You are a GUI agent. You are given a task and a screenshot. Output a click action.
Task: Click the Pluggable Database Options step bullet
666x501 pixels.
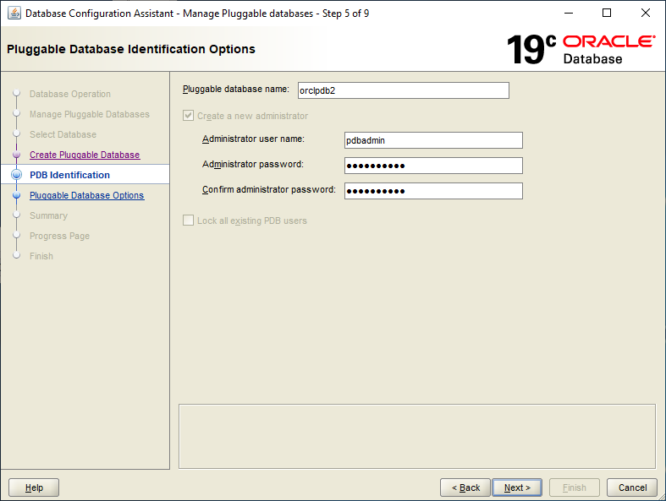coord(17,195)
